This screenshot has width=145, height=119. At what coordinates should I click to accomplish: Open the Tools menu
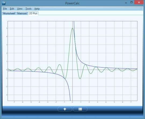(x=28, y=9)
